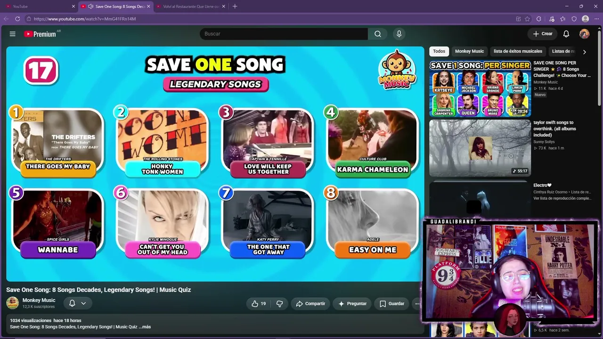Go back in the browser
The height and width of the screenshot is (339, 603).
6,19
